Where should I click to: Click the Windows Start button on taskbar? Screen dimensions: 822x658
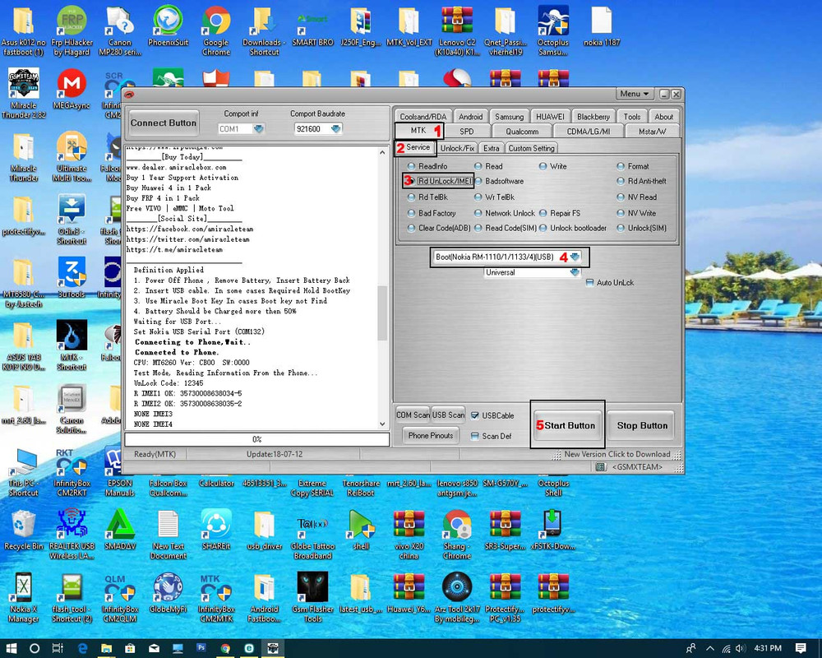(11, 648)
